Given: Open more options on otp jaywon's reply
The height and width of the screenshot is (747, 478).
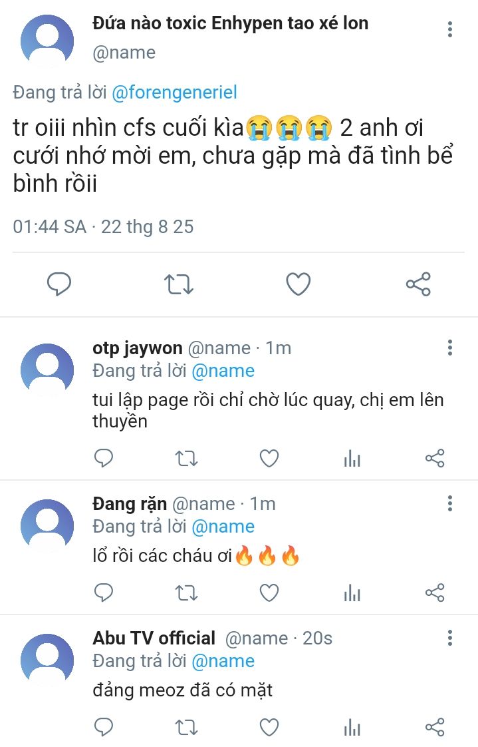Looking at the screenshot, I should (450, 348).
